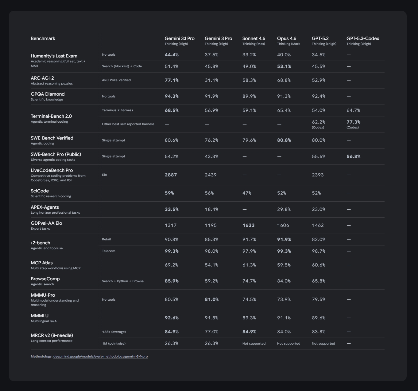This screenshot has width=418, height=391.
Task: Click the "Telecom" condition label
Action: pos(109,251)
